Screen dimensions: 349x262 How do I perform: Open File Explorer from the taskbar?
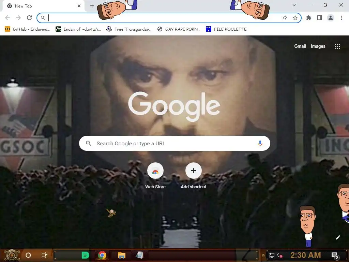coord(122,255)
